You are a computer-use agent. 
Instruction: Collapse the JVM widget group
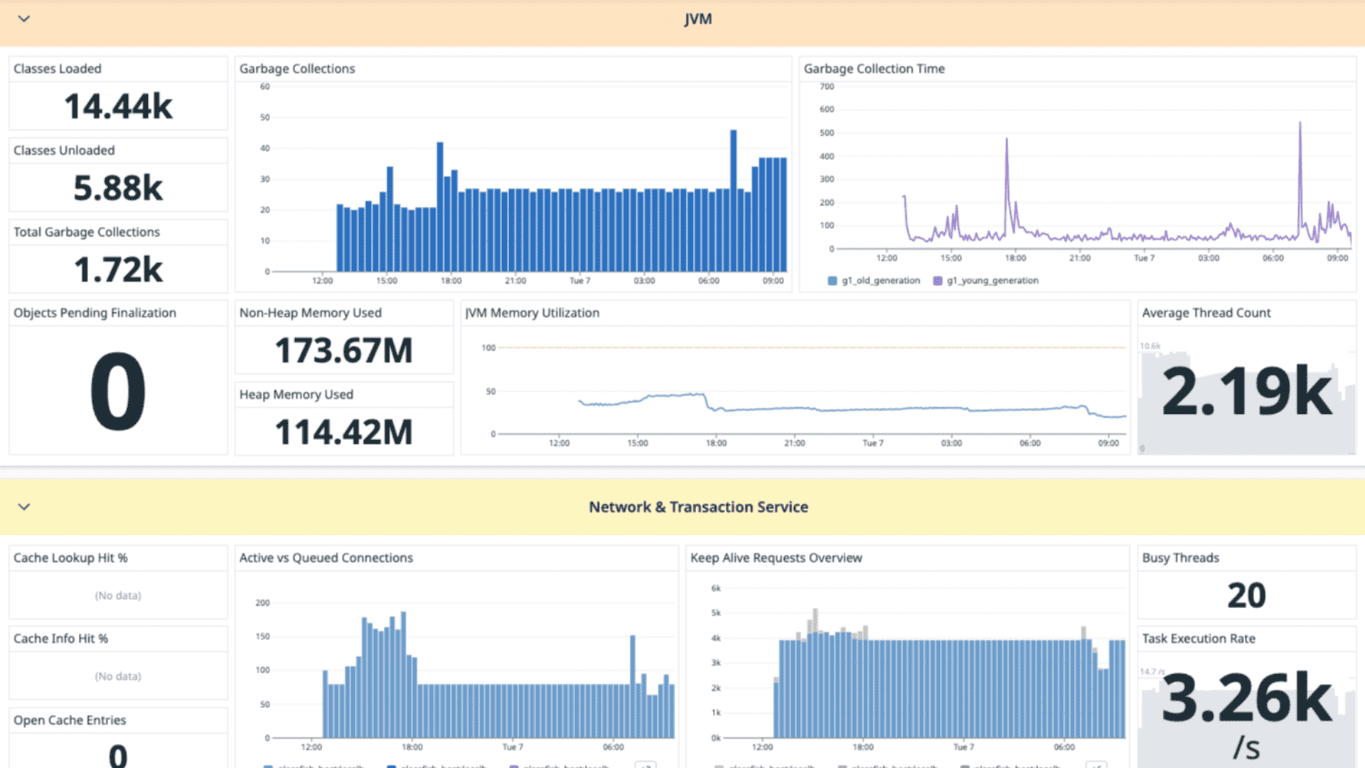tap(24, 18)
